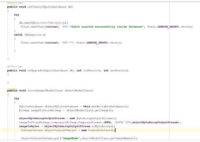This screenshot has width=200, height=142.
Task: Click the catch keyword
Action: (18, 35)
